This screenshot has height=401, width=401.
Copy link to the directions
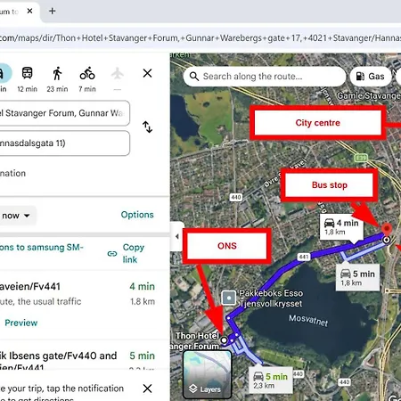(x=126, y=253)
